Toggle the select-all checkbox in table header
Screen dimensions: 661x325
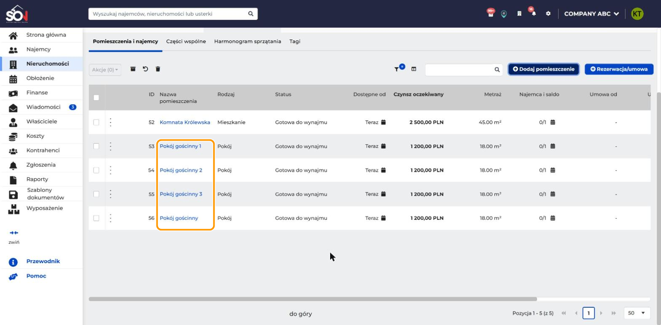(96, 98)
